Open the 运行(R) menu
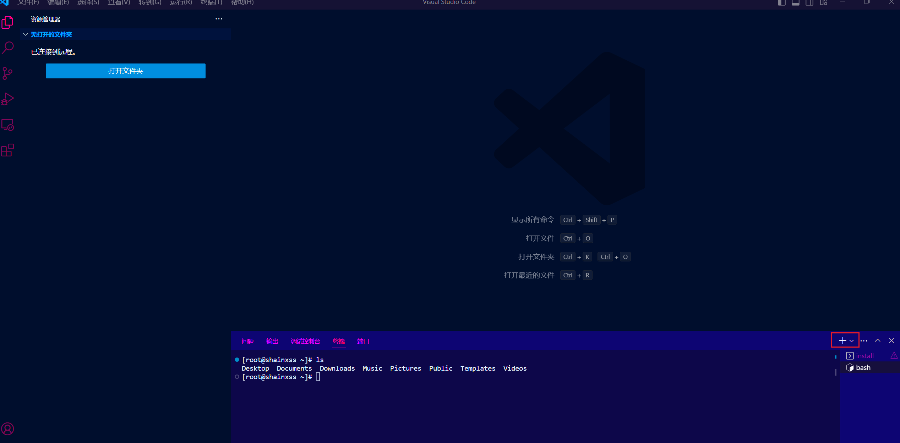Image resolution: width=900 pixels, height=443 pixels. click(180, 2)
